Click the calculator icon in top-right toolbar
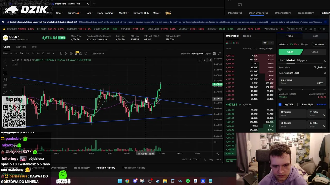Viewport: 330px width, 185px height. coord(315,29)
